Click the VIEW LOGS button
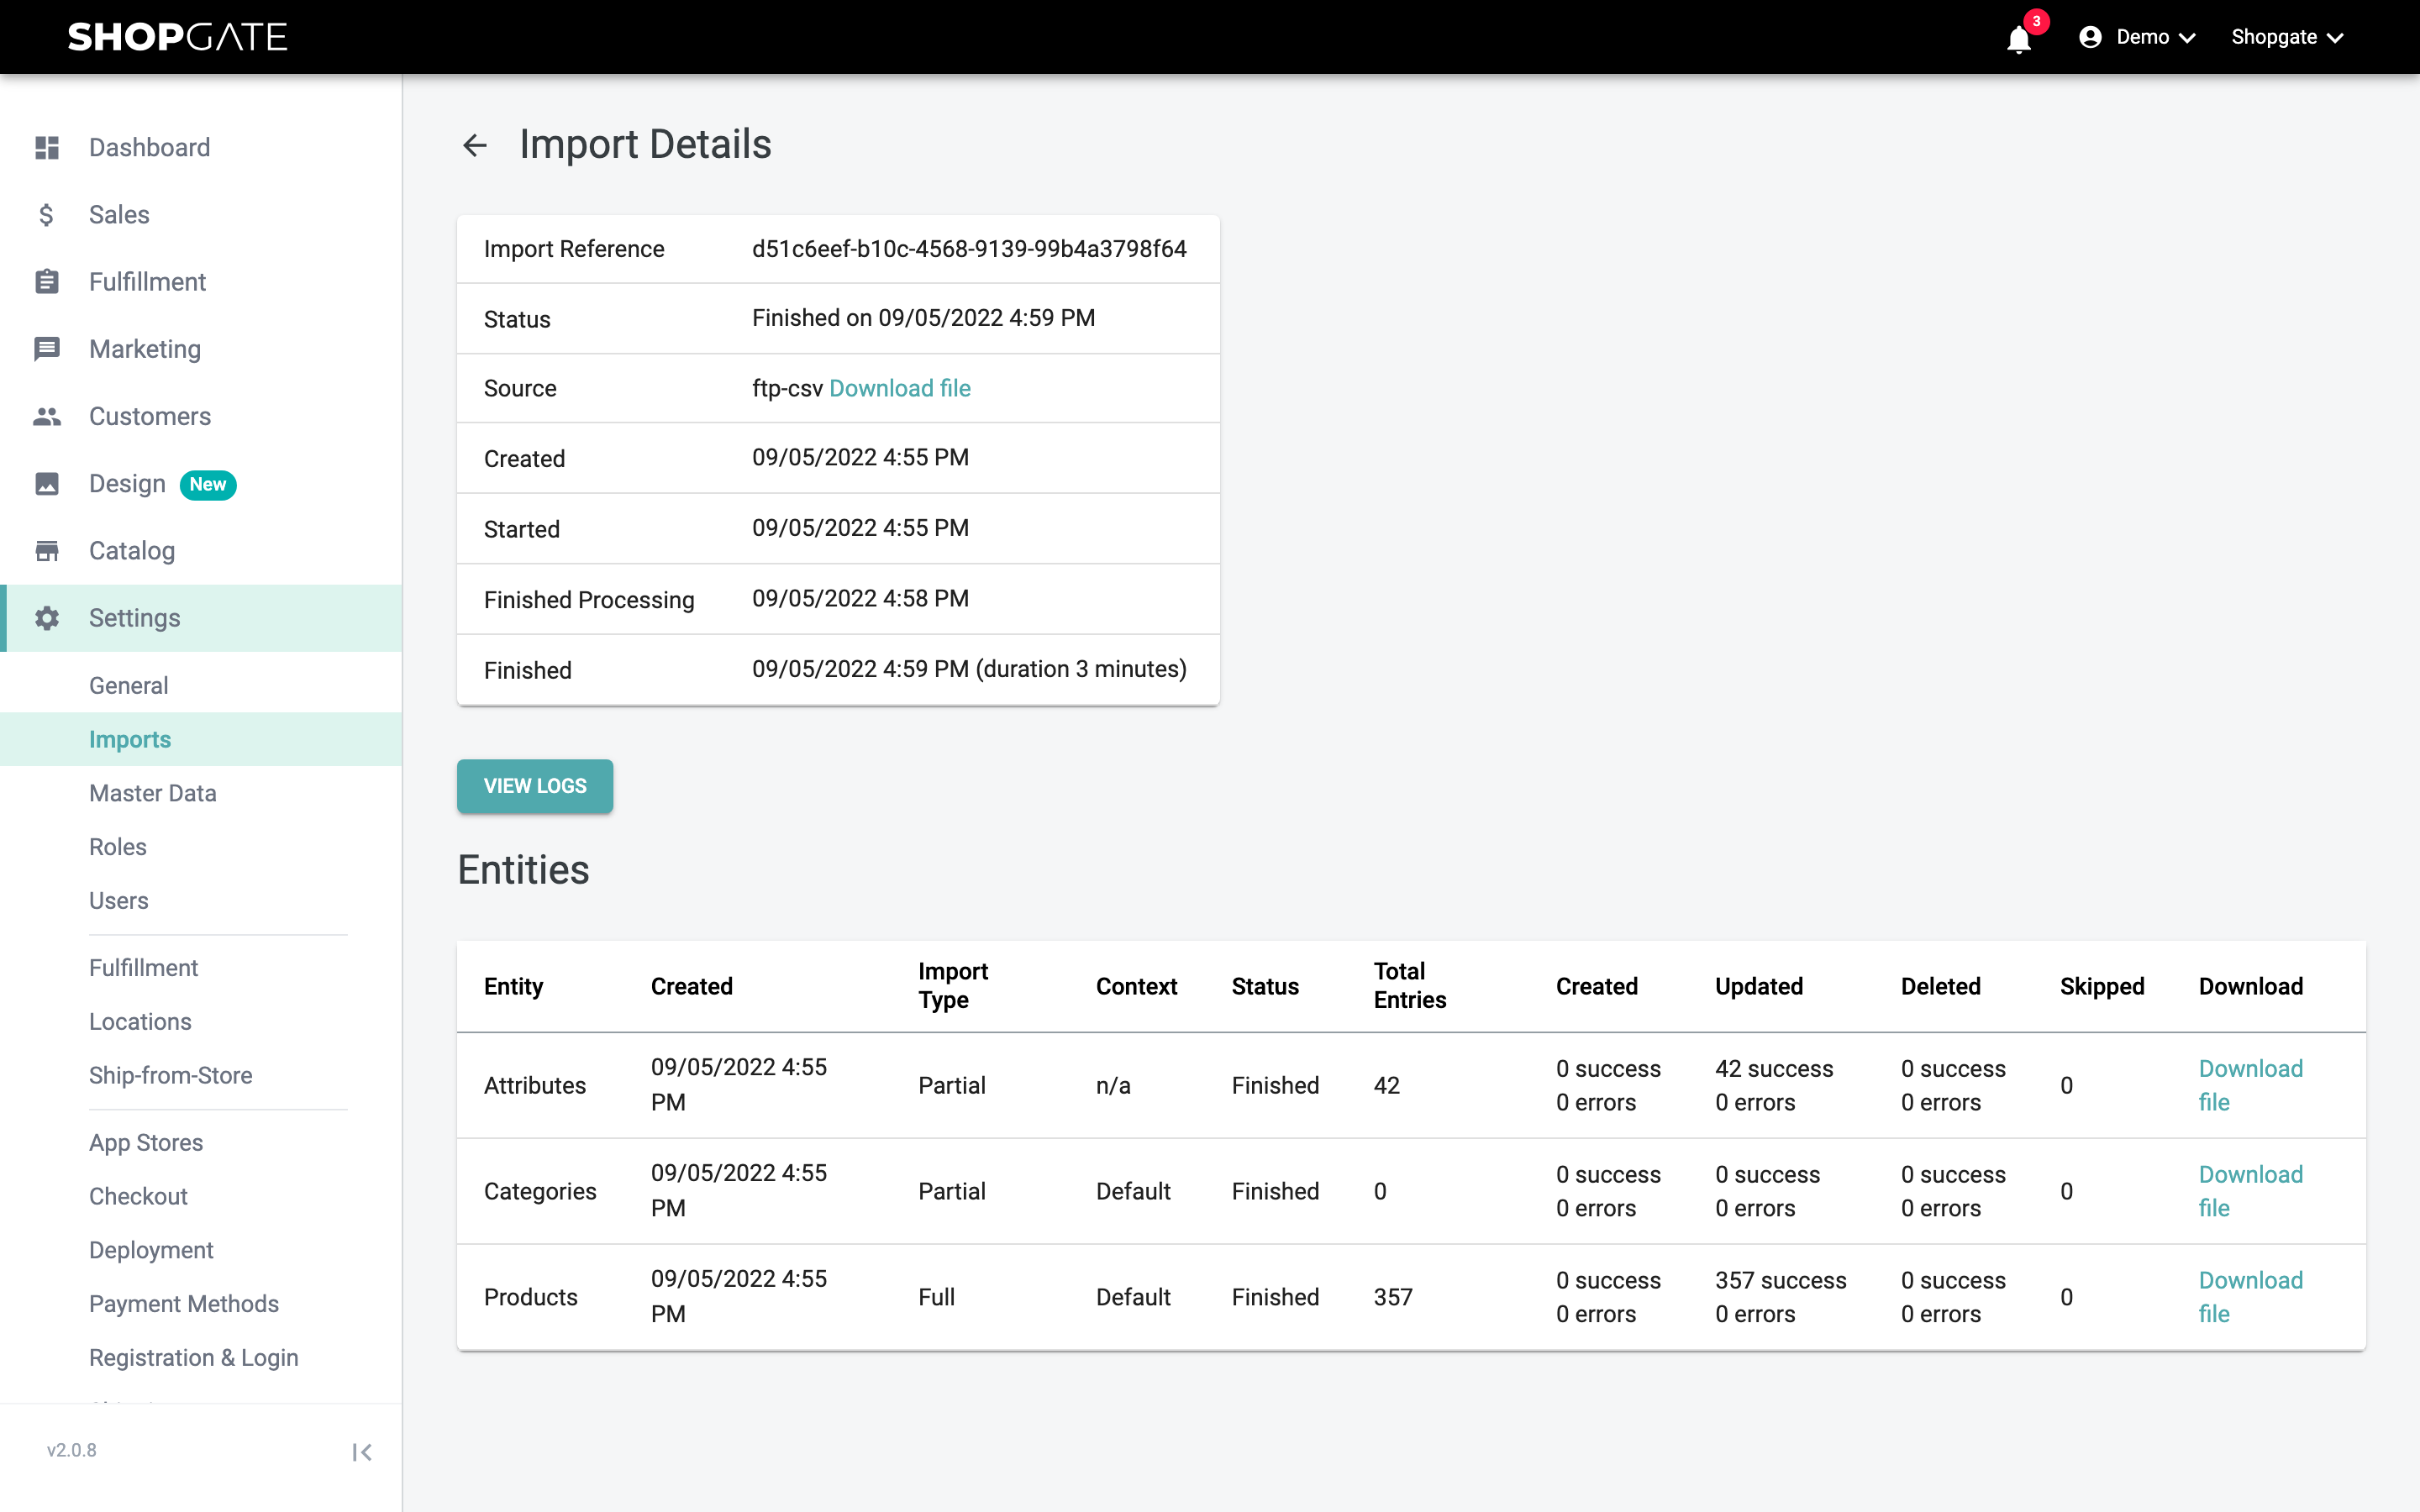Image resolution: width=2420 pixels, height=1512 pixels. point(535,786)
